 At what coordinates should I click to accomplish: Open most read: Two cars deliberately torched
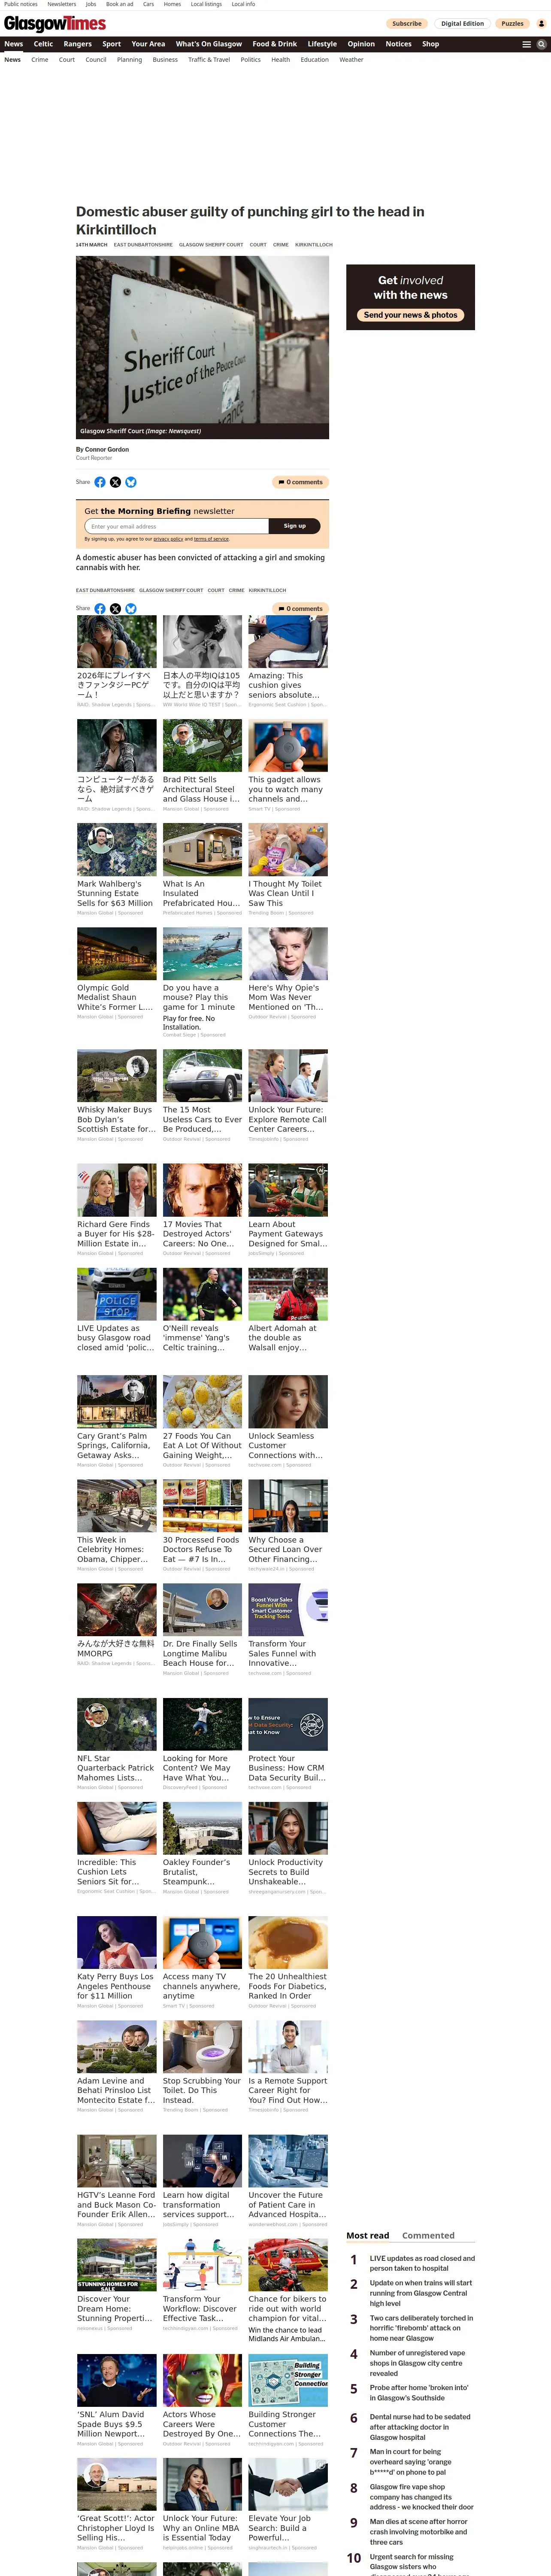click(x=420, y=2328)
